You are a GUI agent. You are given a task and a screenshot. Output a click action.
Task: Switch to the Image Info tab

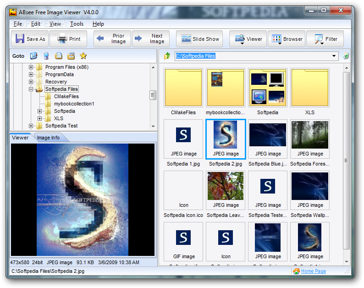(x=48, y=138)
